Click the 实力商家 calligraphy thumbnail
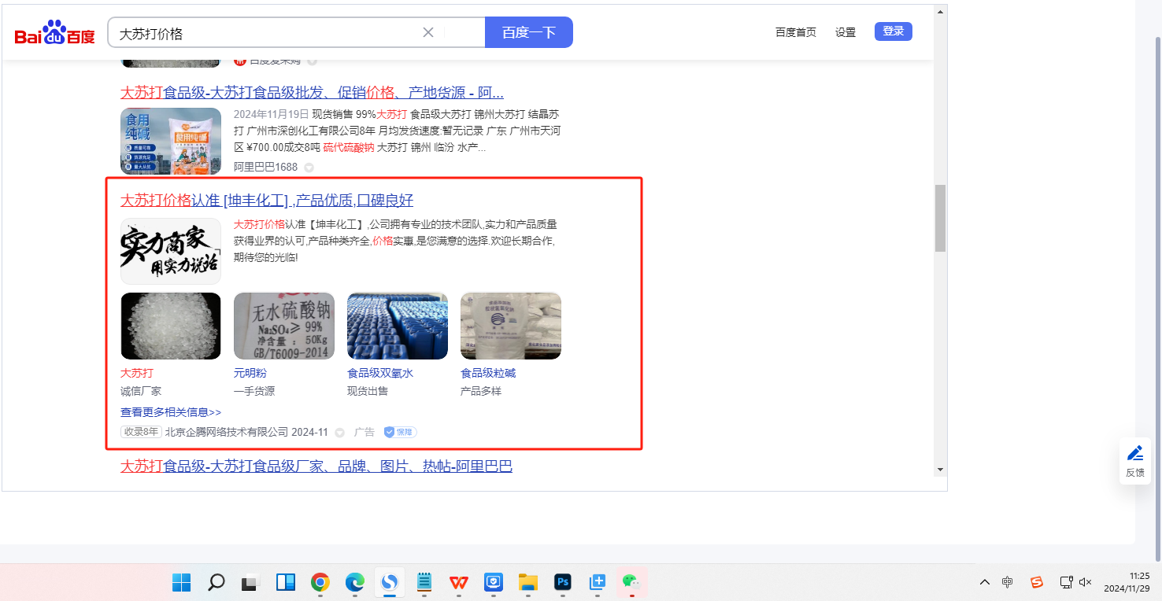Image resolution: width=1162 pixels, height=601 pixels. pyautogui.click(x=171, y=251)
